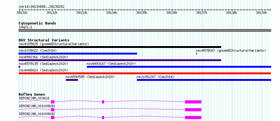Viewport: 280px width, 121px height.
Task: Select the nsv4335825 (gnomADStructuralVariants) label
Action: (54, 44)
